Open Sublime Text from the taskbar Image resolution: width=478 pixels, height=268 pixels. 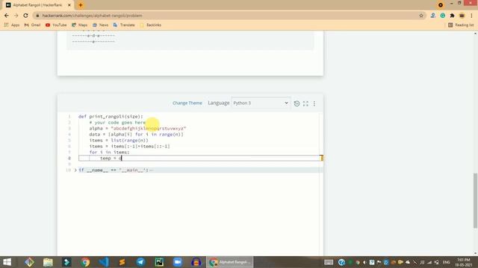pyautogui.click(x=122, y=262)
